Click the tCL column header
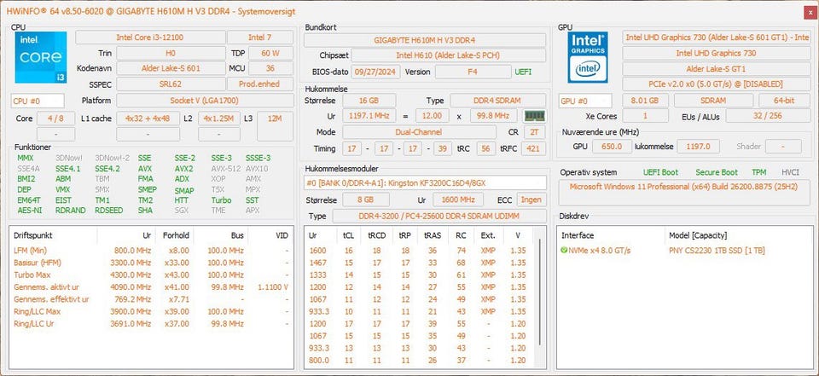The image size is (819, 376). [348, 235]
